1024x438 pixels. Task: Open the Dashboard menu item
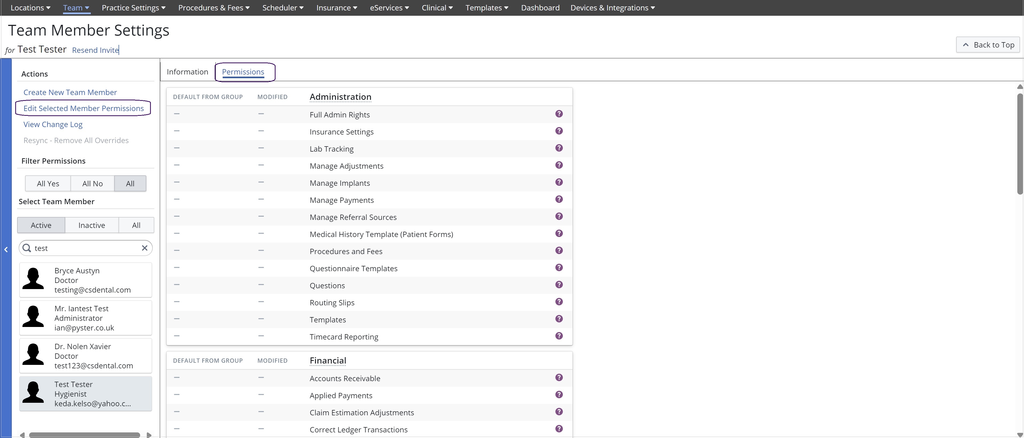coord(540,7)
